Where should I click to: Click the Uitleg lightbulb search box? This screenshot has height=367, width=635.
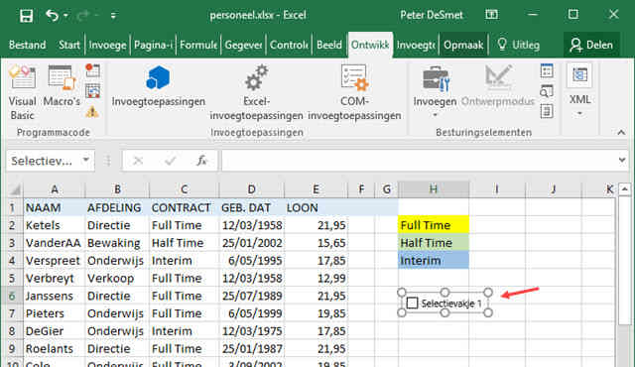pyautogui.click(x=519, y=45)
